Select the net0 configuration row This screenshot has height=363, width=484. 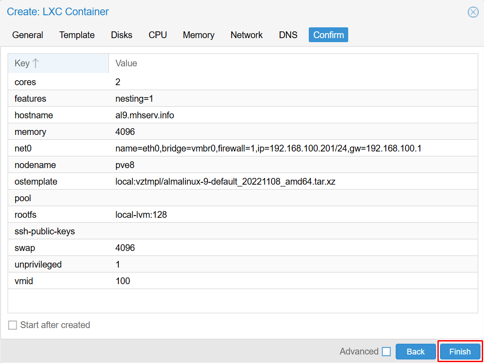(242, 148)
